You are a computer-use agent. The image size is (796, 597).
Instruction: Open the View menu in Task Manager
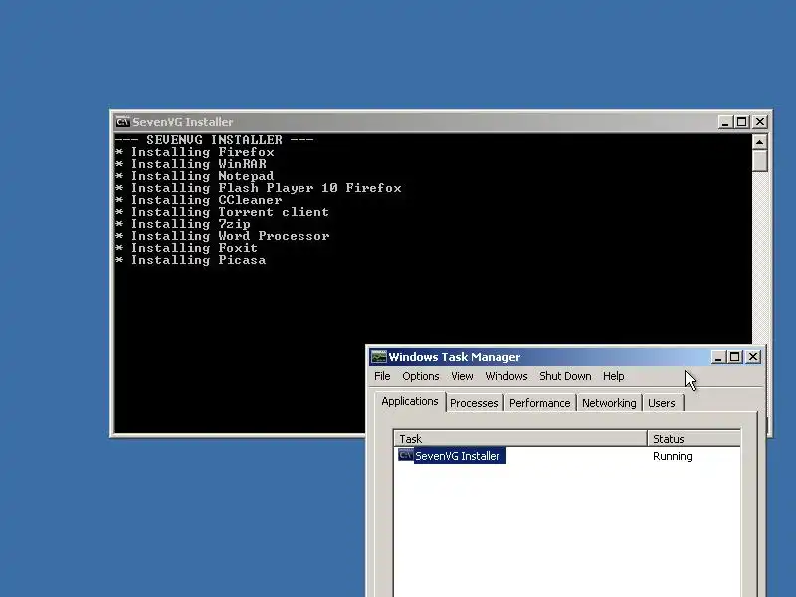[x=462, y=376]
